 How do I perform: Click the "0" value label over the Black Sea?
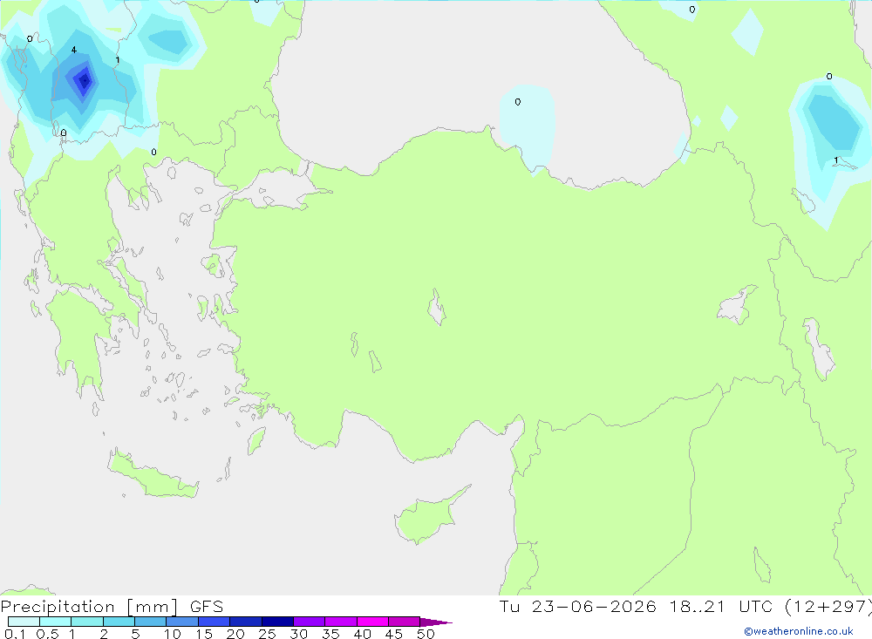click(518, 102)
